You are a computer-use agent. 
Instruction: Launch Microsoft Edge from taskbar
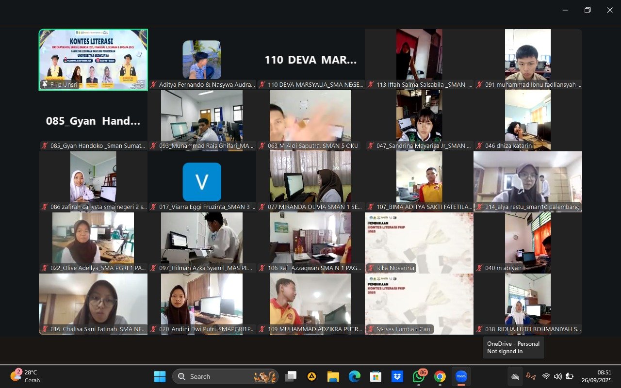point(354,376)
